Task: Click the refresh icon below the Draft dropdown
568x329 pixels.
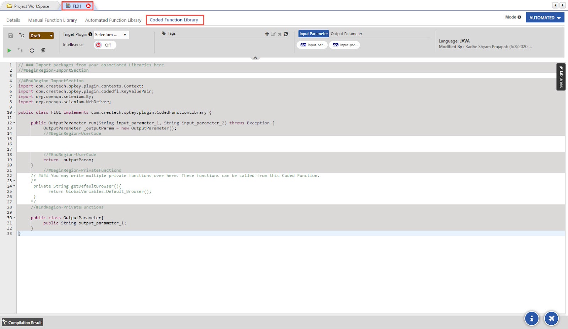Action: [32, 51]
